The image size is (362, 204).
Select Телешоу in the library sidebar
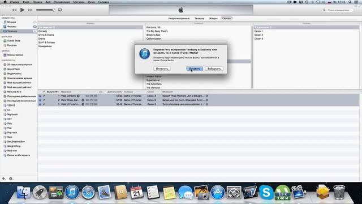[x=12, y=31]
